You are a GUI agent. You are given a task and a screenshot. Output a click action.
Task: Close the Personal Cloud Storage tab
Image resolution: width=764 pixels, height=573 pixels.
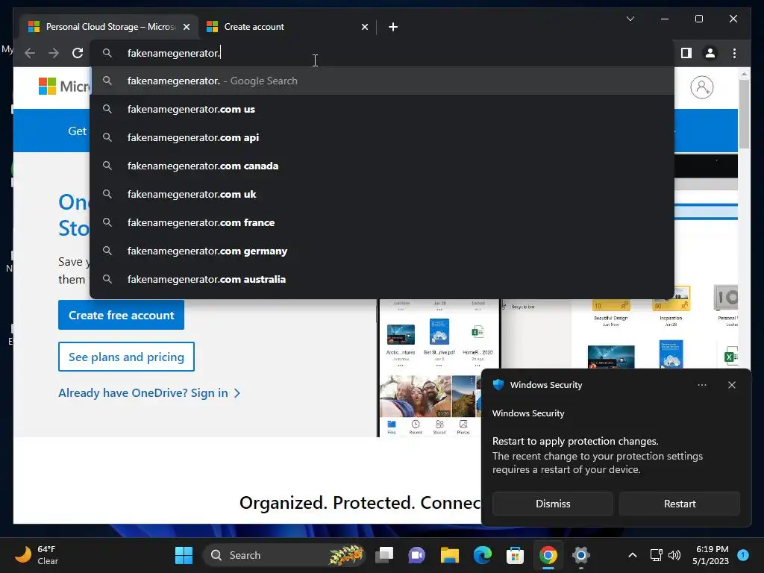186,27
